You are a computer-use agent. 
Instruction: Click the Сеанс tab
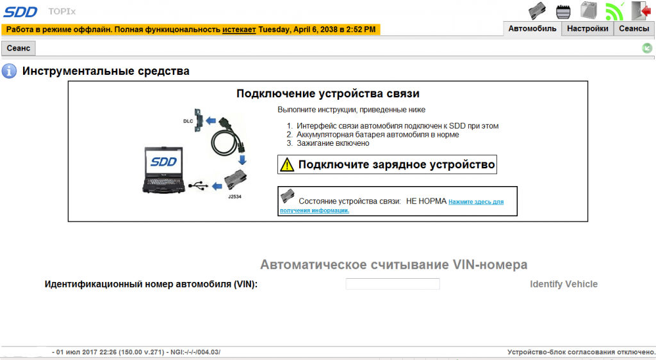tap(19, 48)
